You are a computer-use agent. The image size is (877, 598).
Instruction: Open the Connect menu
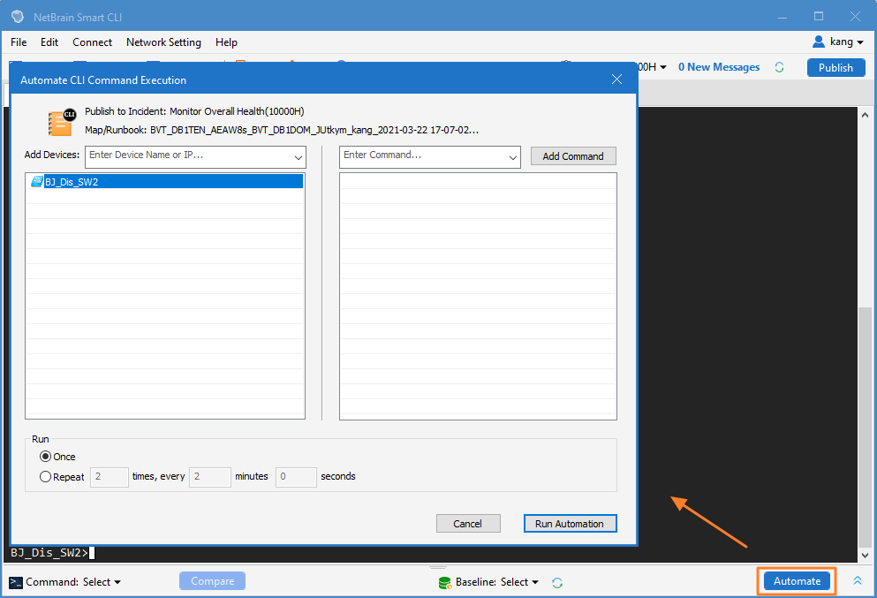coord(92,42)
